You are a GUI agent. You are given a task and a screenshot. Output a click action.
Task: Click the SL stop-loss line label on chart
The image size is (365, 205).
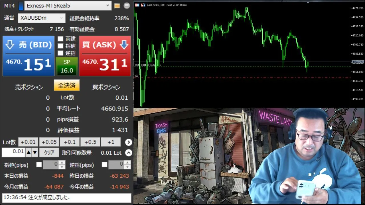pyautogui.click(x=137, y=76)
